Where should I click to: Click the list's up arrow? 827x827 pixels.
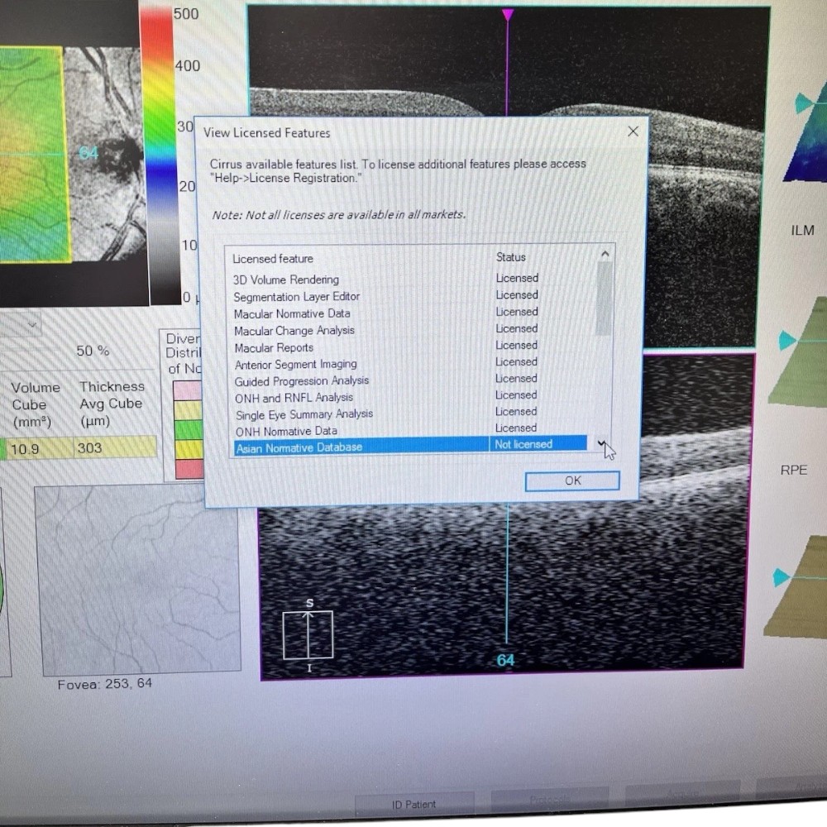(605, 254)
